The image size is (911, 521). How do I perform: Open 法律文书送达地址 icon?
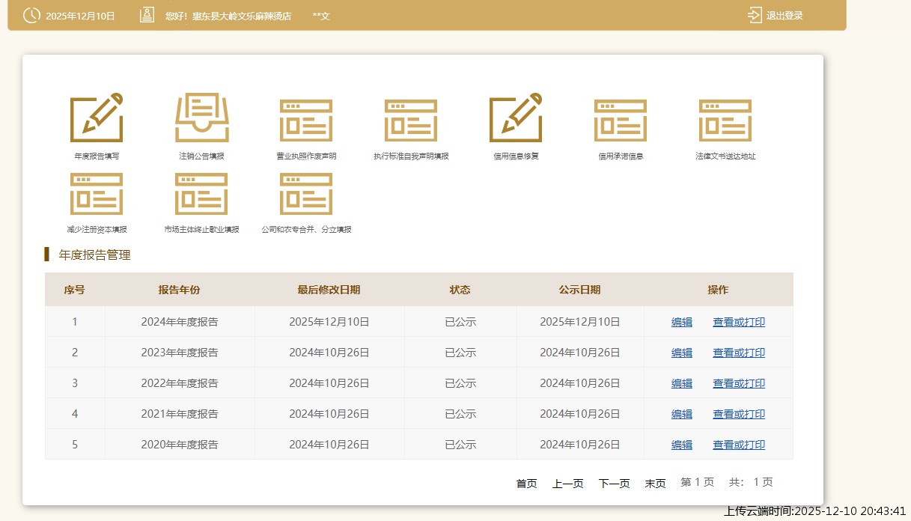pyautogui.click(x=725, y=120)
